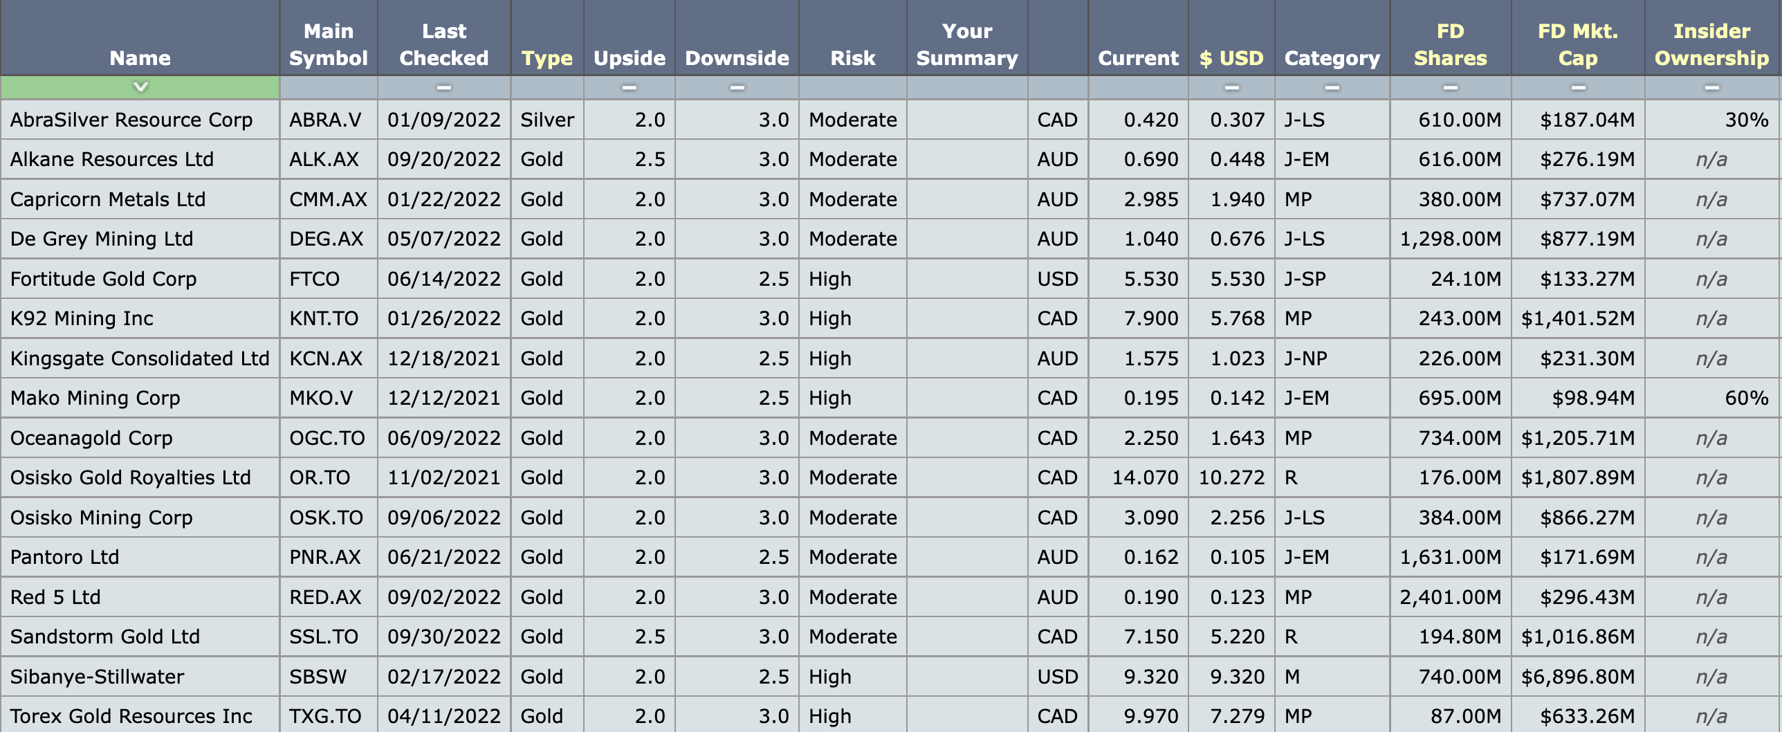Click the 10.272 USD price cell

point(1231,477)
